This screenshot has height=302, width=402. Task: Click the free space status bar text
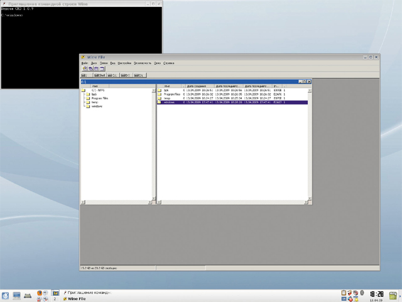pos(99,268)
